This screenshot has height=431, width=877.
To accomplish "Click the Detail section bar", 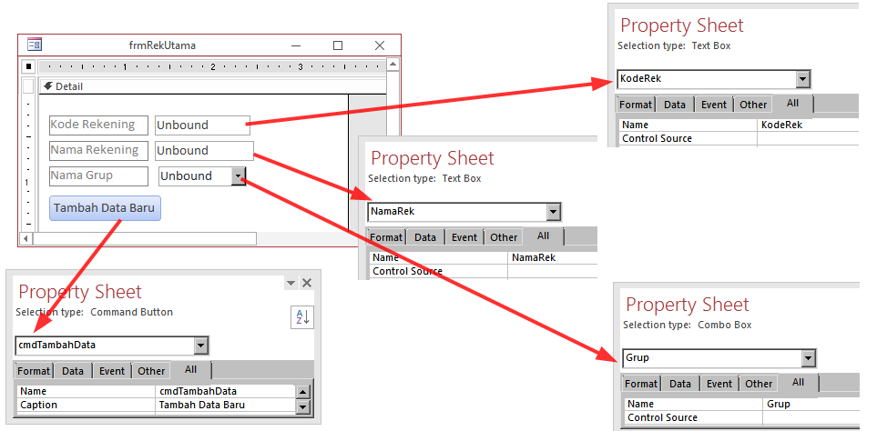I will [212, 86].
